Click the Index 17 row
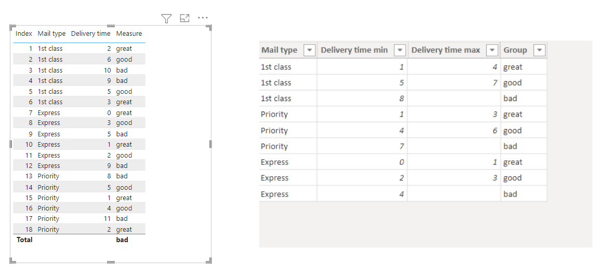This screenshot has width=601, height=267. tap(79, 218)
